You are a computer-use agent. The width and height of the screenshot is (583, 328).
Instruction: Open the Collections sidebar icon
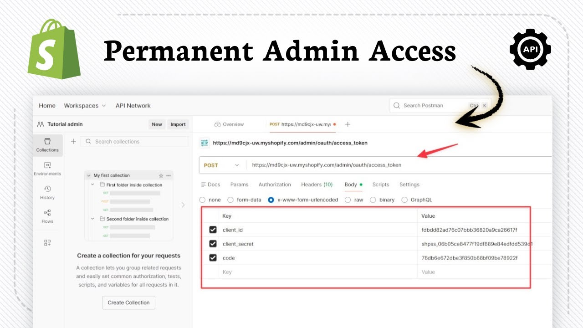tap(47, 145)
